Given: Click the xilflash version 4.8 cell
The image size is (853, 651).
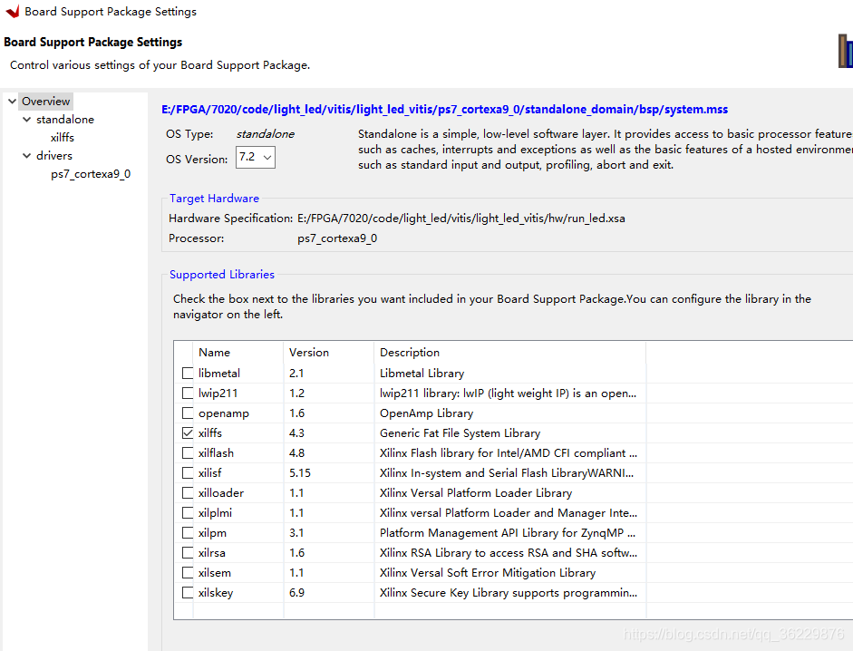Looking at the screenshot, I should (x=296, y=452).
